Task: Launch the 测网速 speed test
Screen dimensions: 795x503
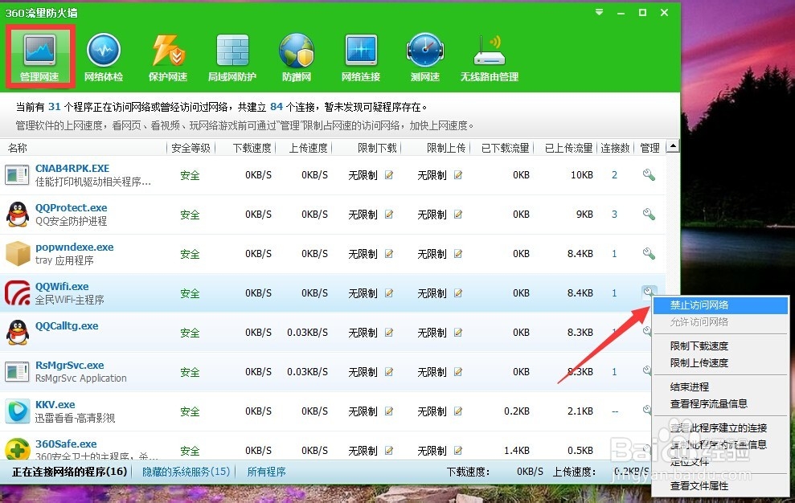Action: coord(424,55)
